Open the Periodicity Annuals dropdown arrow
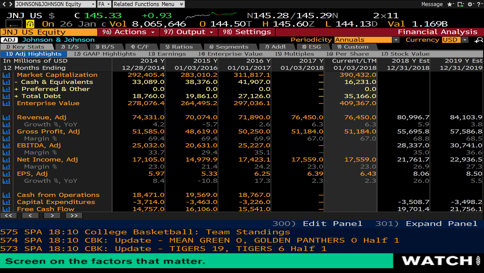The height and width of the screenshot is (273, 484). click(396, 40)
